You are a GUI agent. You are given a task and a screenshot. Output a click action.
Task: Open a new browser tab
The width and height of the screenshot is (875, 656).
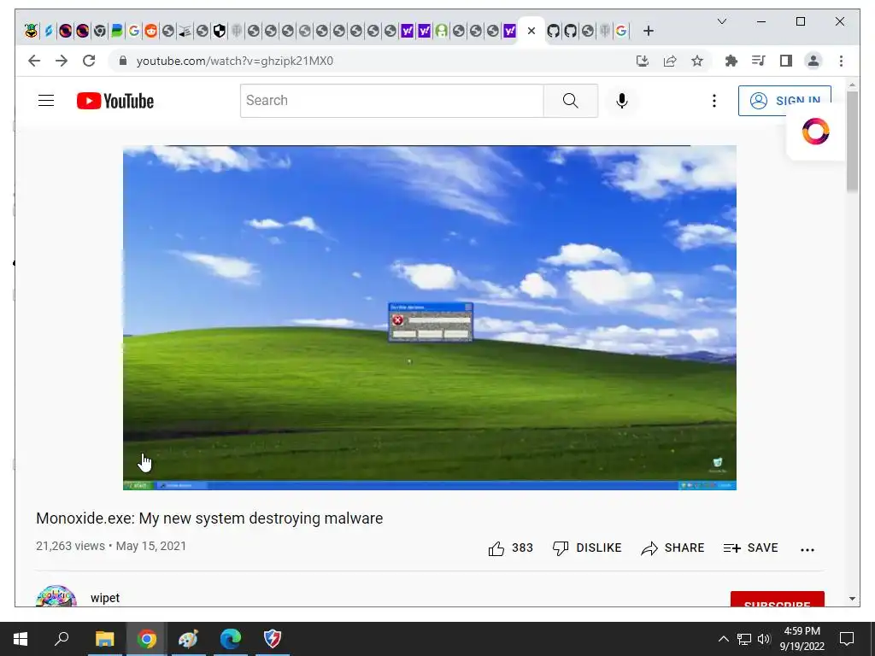coord(648,32)
